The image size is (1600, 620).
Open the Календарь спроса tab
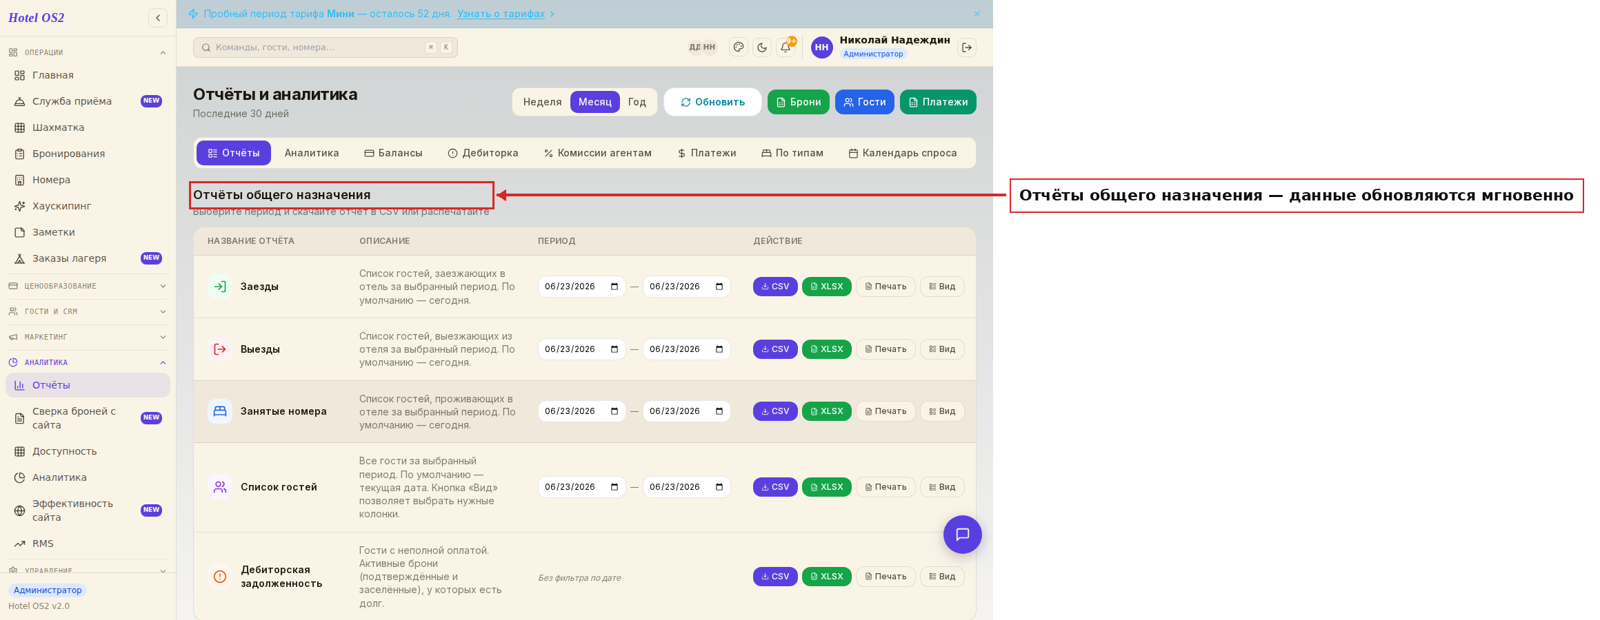pyautogui.click(x=903, y=153)
